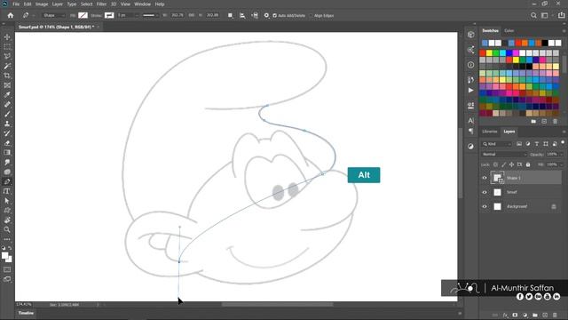This screenshot has height=320, width=568.
Task: Open the Info panel icon in dock
Action: tap(470, 65)
